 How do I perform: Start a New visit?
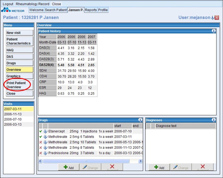(20, 33)
